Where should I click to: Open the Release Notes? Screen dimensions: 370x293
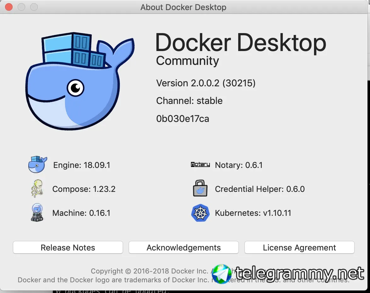tap(68, 247)
